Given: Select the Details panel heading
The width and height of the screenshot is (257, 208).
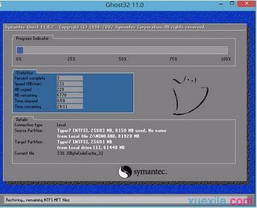Looking at the screenshot, I should 22,119.
